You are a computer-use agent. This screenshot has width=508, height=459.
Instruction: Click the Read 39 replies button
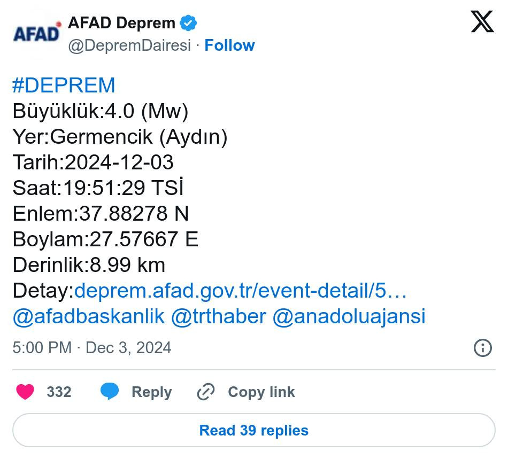[253, 431]
